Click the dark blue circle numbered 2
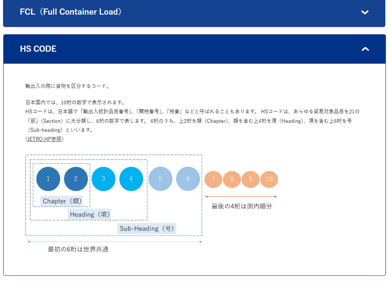The width and height of the screenshot is (388, 291). coord(76,178)
